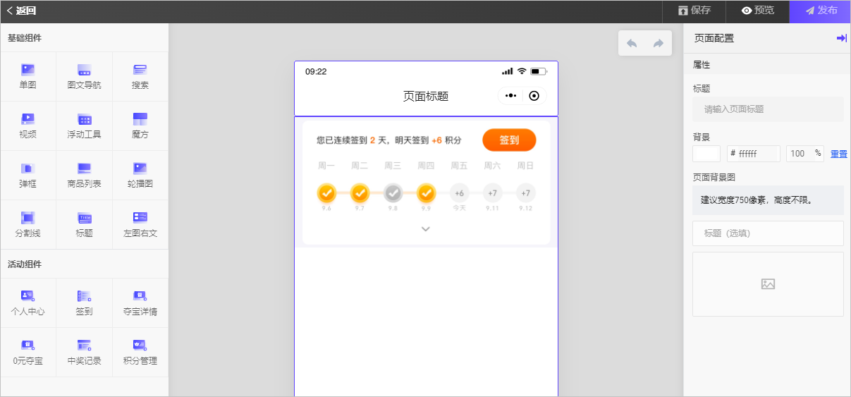851x397 pixels.
Task: Add the 夺宝详情 component
Action: point(140,303)
